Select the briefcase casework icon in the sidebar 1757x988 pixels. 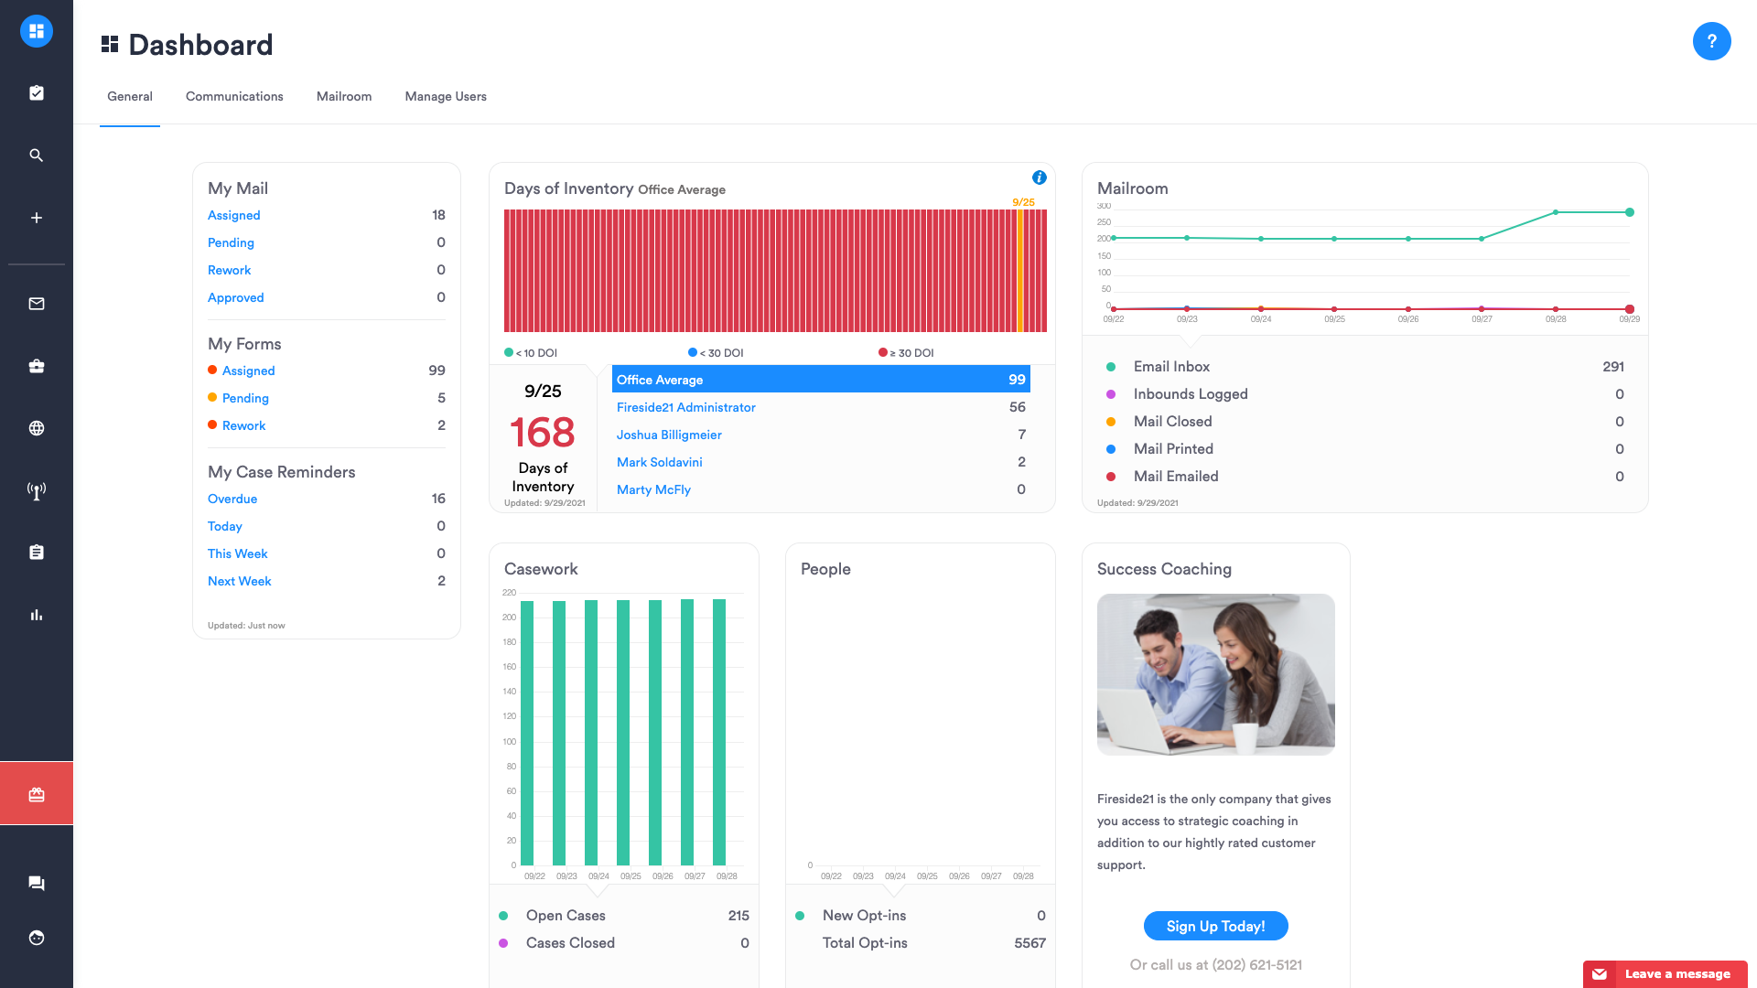point(36,366)
